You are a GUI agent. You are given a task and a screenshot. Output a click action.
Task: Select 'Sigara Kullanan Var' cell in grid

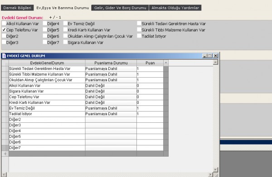pos(47,92)
